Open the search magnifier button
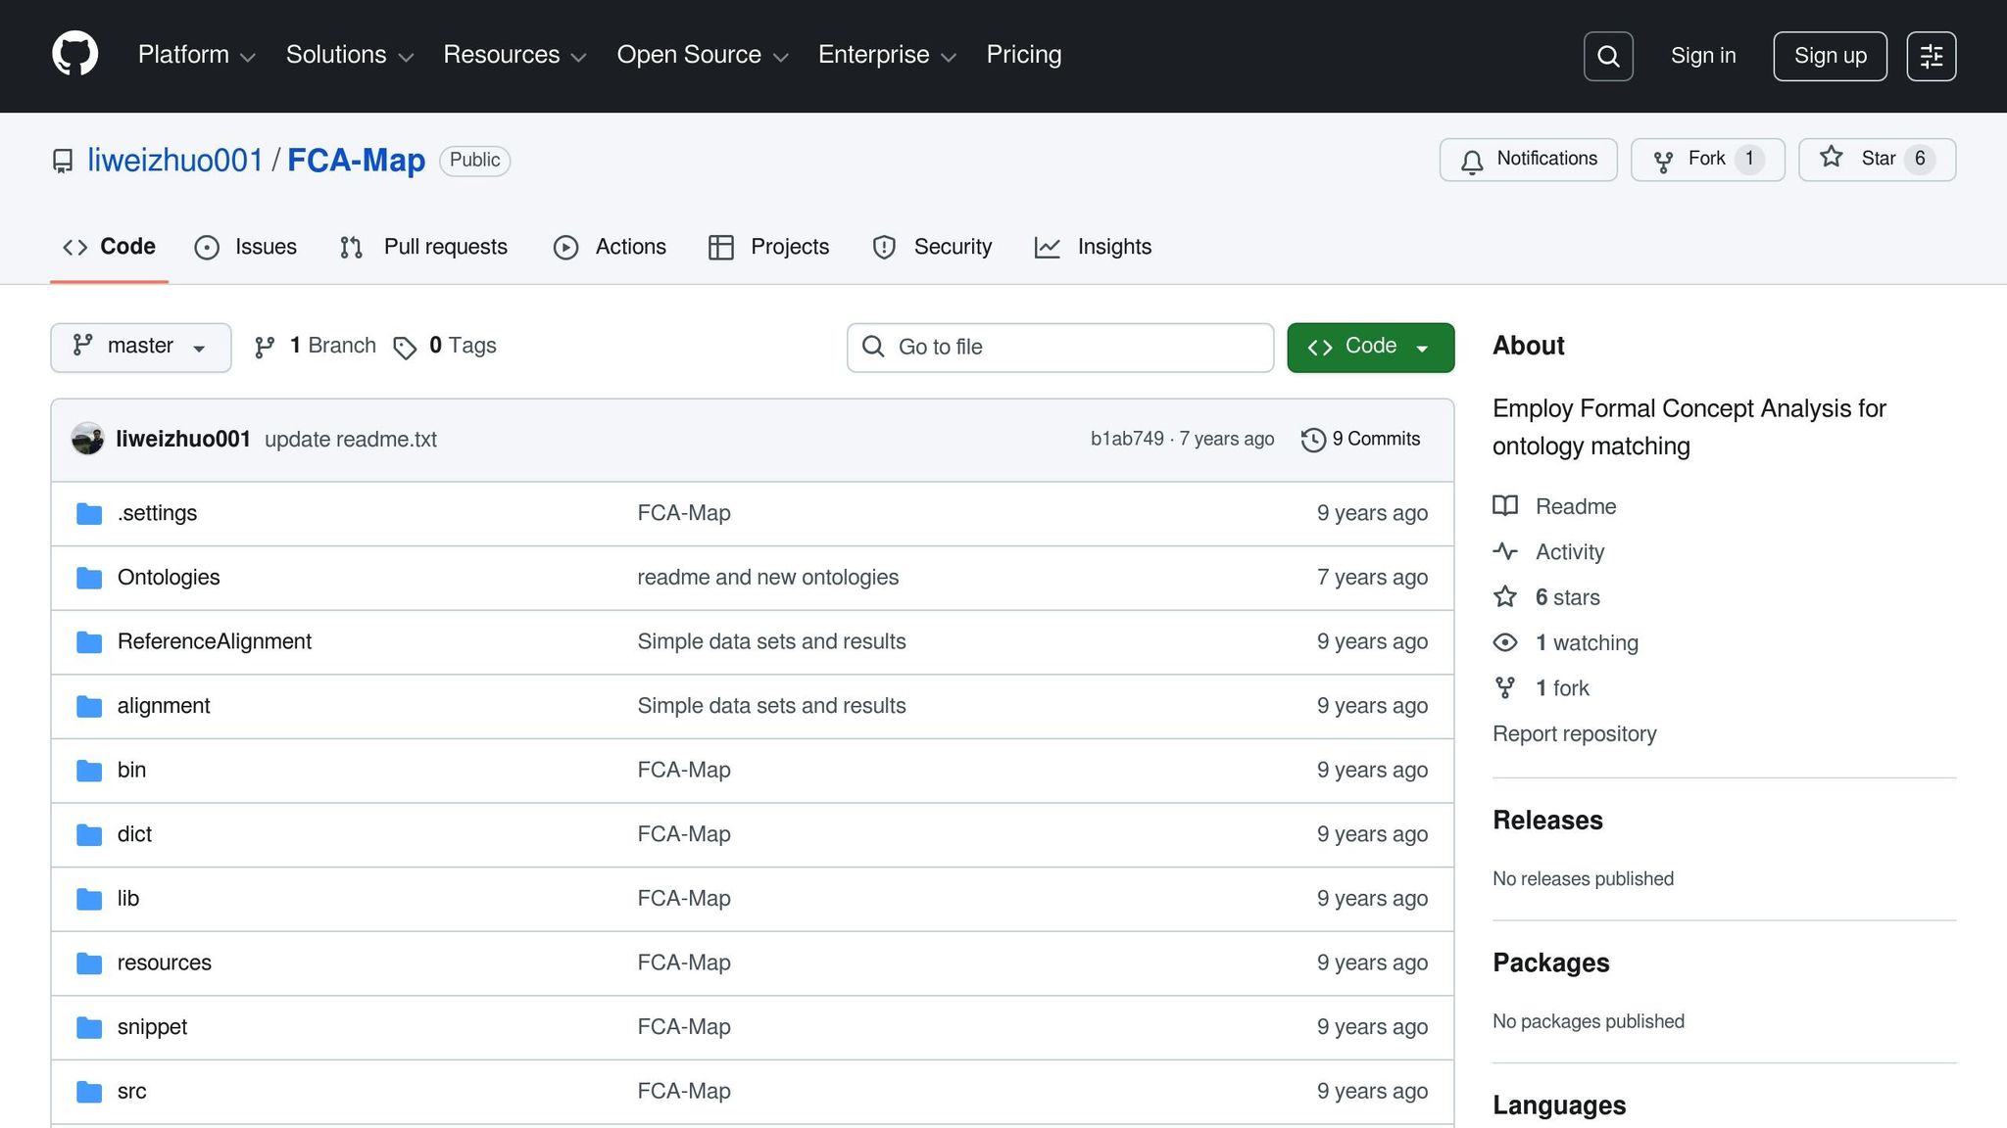 pos(1607,56)
